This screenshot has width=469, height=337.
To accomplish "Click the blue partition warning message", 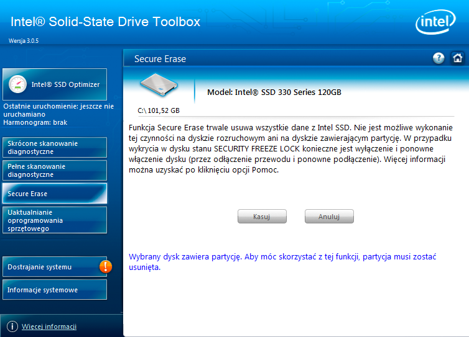I will tap(282, 262).
